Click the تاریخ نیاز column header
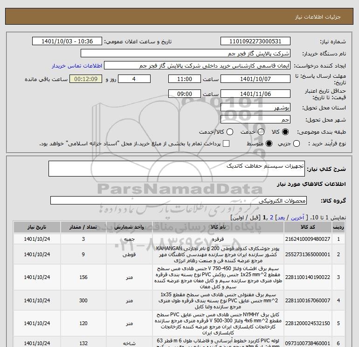 (37, 227)
